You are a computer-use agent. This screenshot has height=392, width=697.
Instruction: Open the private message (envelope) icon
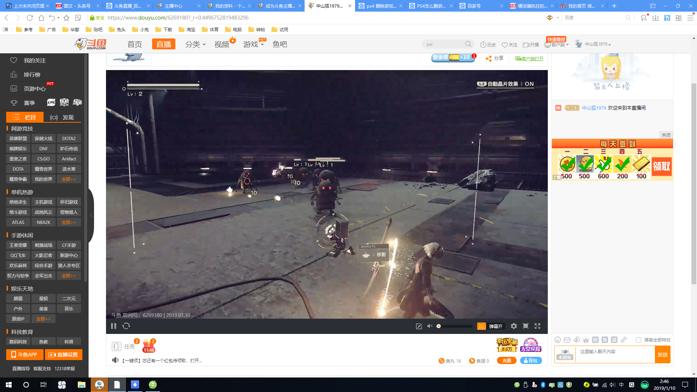[x=566, y=340]
